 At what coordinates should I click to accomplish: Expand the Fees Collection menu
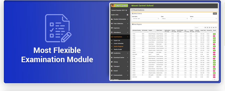(120, 24)
